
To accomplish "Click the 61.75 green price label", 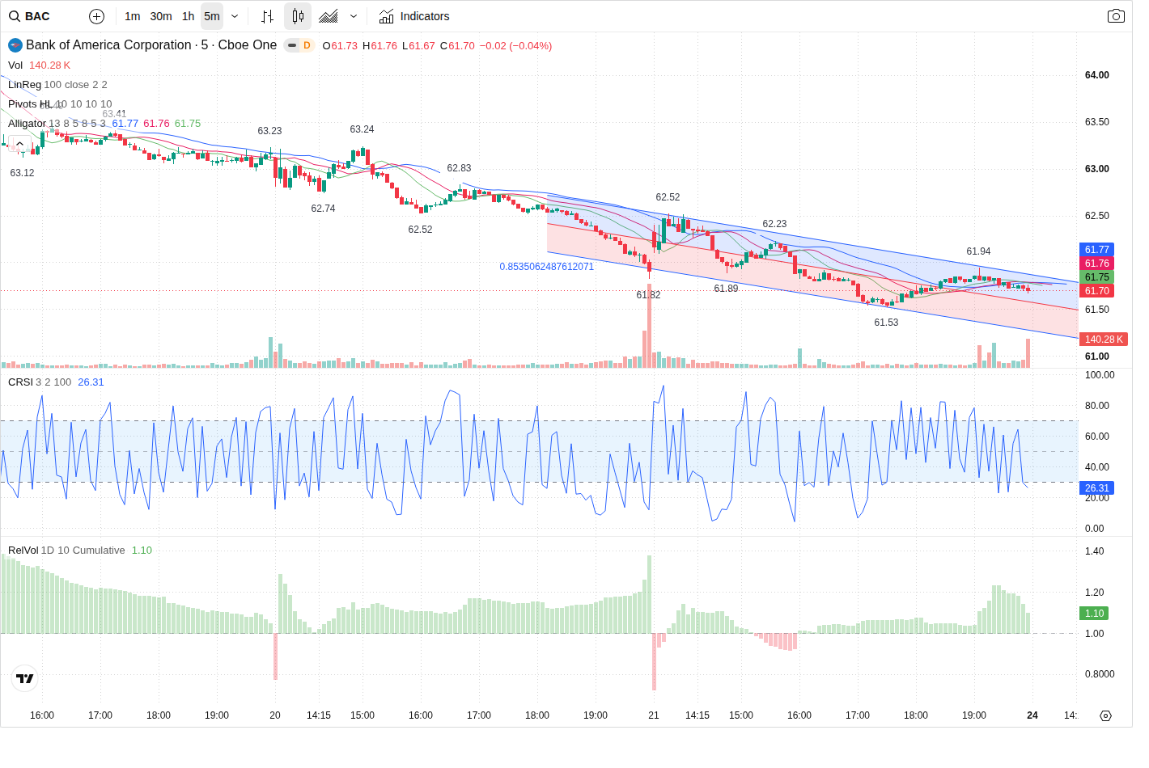I will [x=1097, y=277].
